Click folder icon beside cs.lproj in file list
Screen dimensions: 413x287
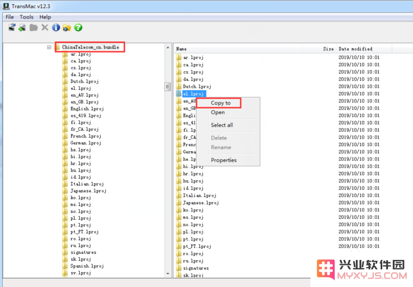[179, 72]
